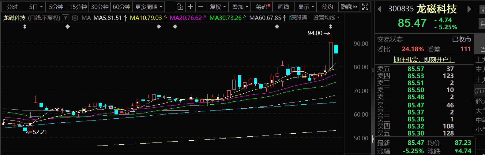This screenshot has height=155, width=485.
Task: Toggle the 隐藏 hide panel button
Action: point(349,7)
